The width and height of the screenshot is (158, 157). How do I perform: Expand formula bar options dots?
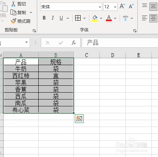[x=35, y=43]
